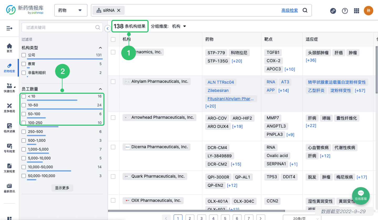Go to results page 3
The width and height of the screenshot is (378, 220).
[202, 218]
